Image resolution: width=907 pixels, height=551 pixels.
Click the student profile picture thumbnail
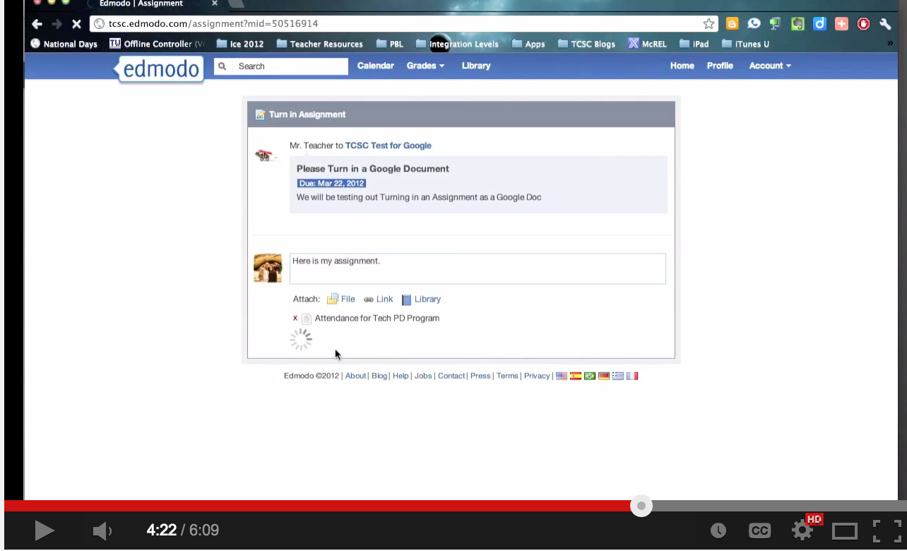268,268
